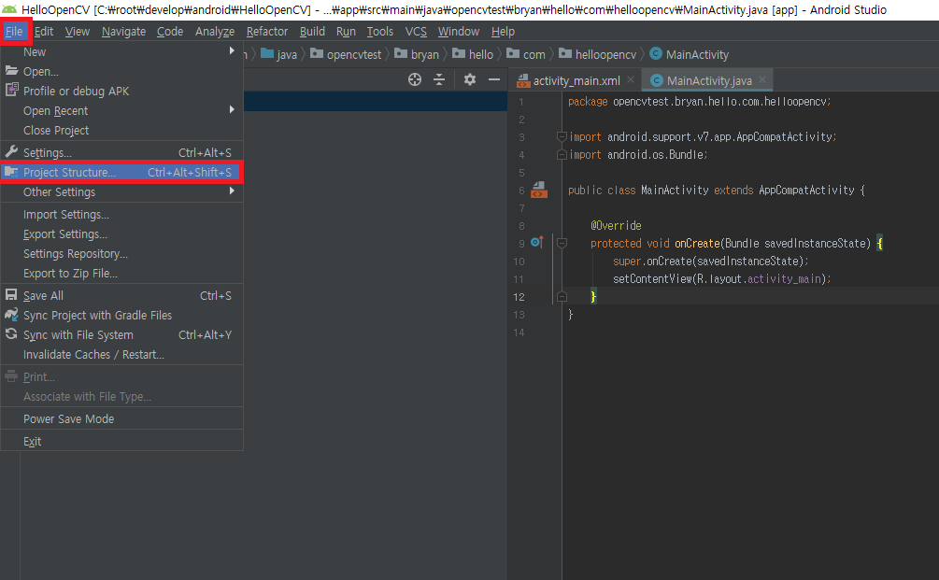Click helloopencv breadcrumb folder

click(x=598, y=54)
